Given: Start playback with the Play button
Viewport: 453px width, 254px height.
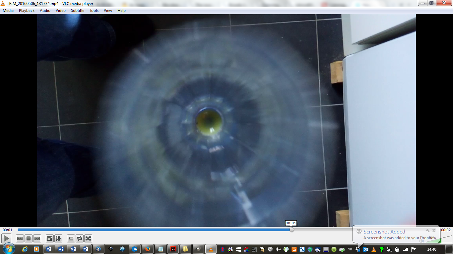Looking at the screenshot, I should [x=6, y=238].
